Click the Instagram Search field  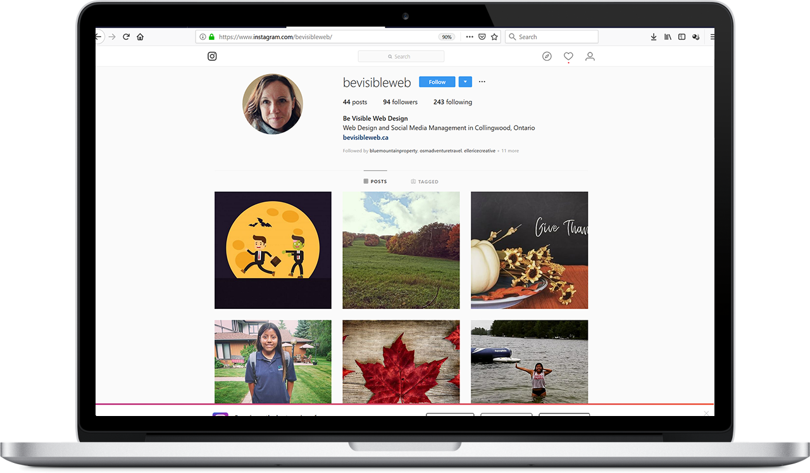[x=401, y=56]
